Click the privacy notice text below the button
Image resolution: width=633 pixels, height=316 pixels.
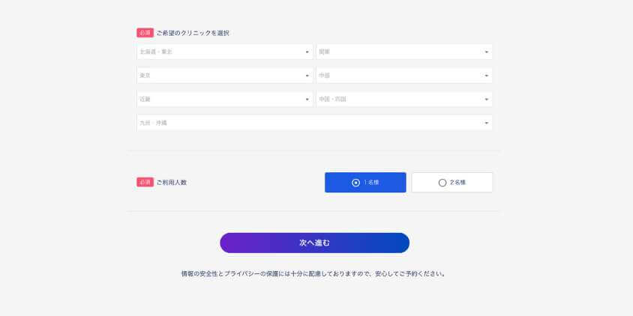pos(314,274)
